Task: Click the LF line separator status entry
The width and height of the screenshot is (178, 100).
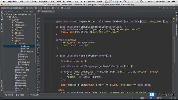Action: [x=151, y=98]
